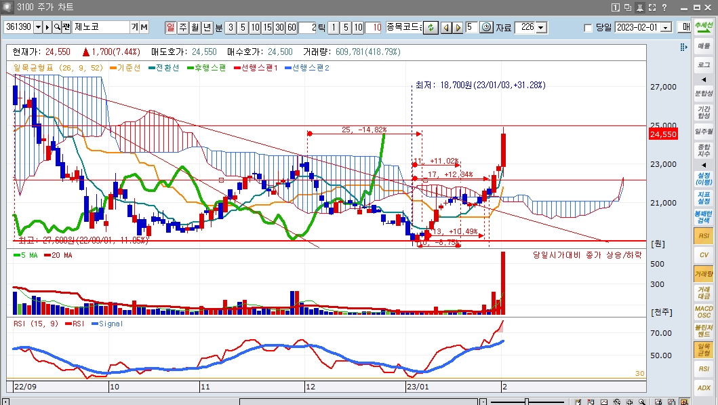Open the MACD OSC indicator
Screen dimensions: 718x405
pyautogui.click(x=704, y=311)
